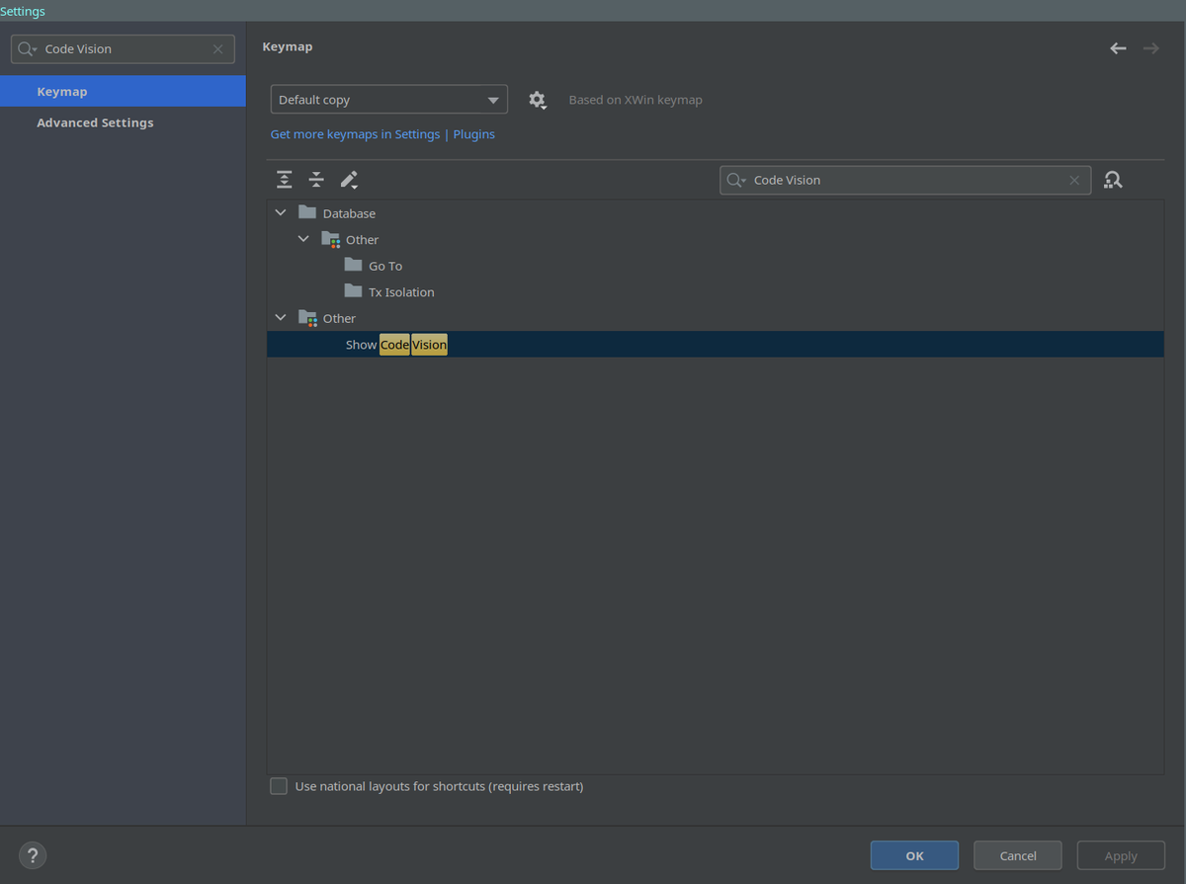Clear the settings sidebar search text

point(218,48)
